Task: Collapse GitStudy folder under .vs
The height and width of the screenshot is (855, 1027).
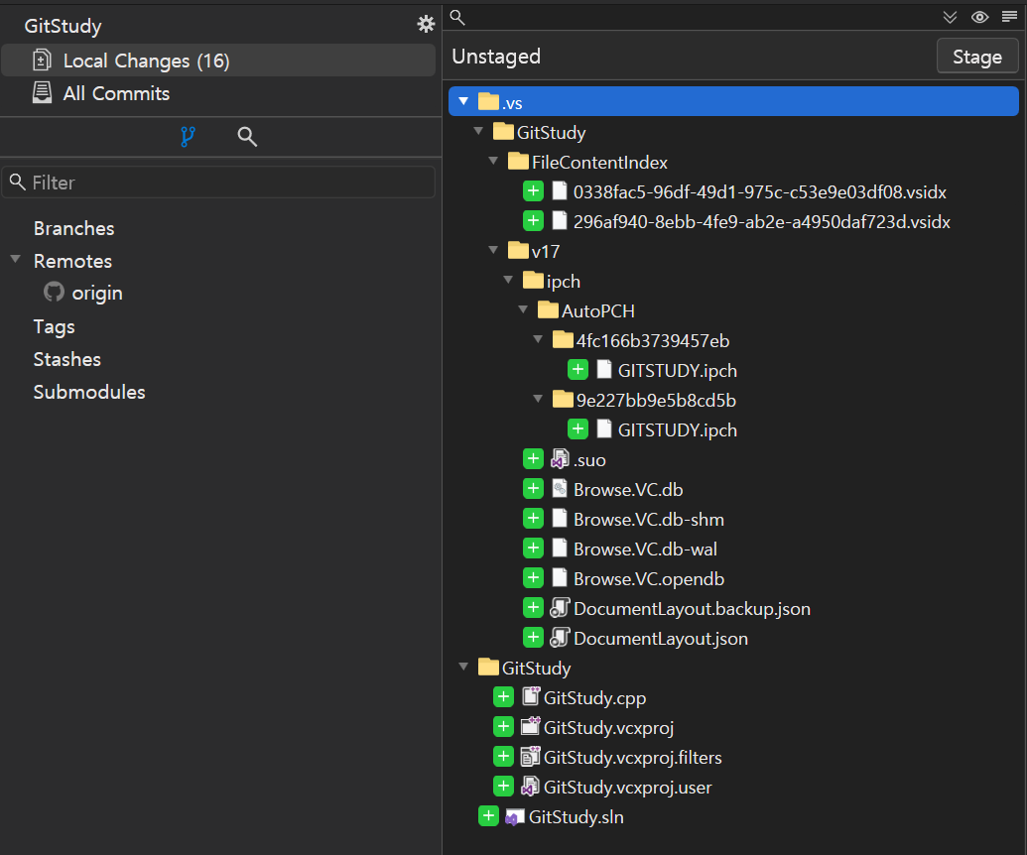Action: tap(479, 132)
